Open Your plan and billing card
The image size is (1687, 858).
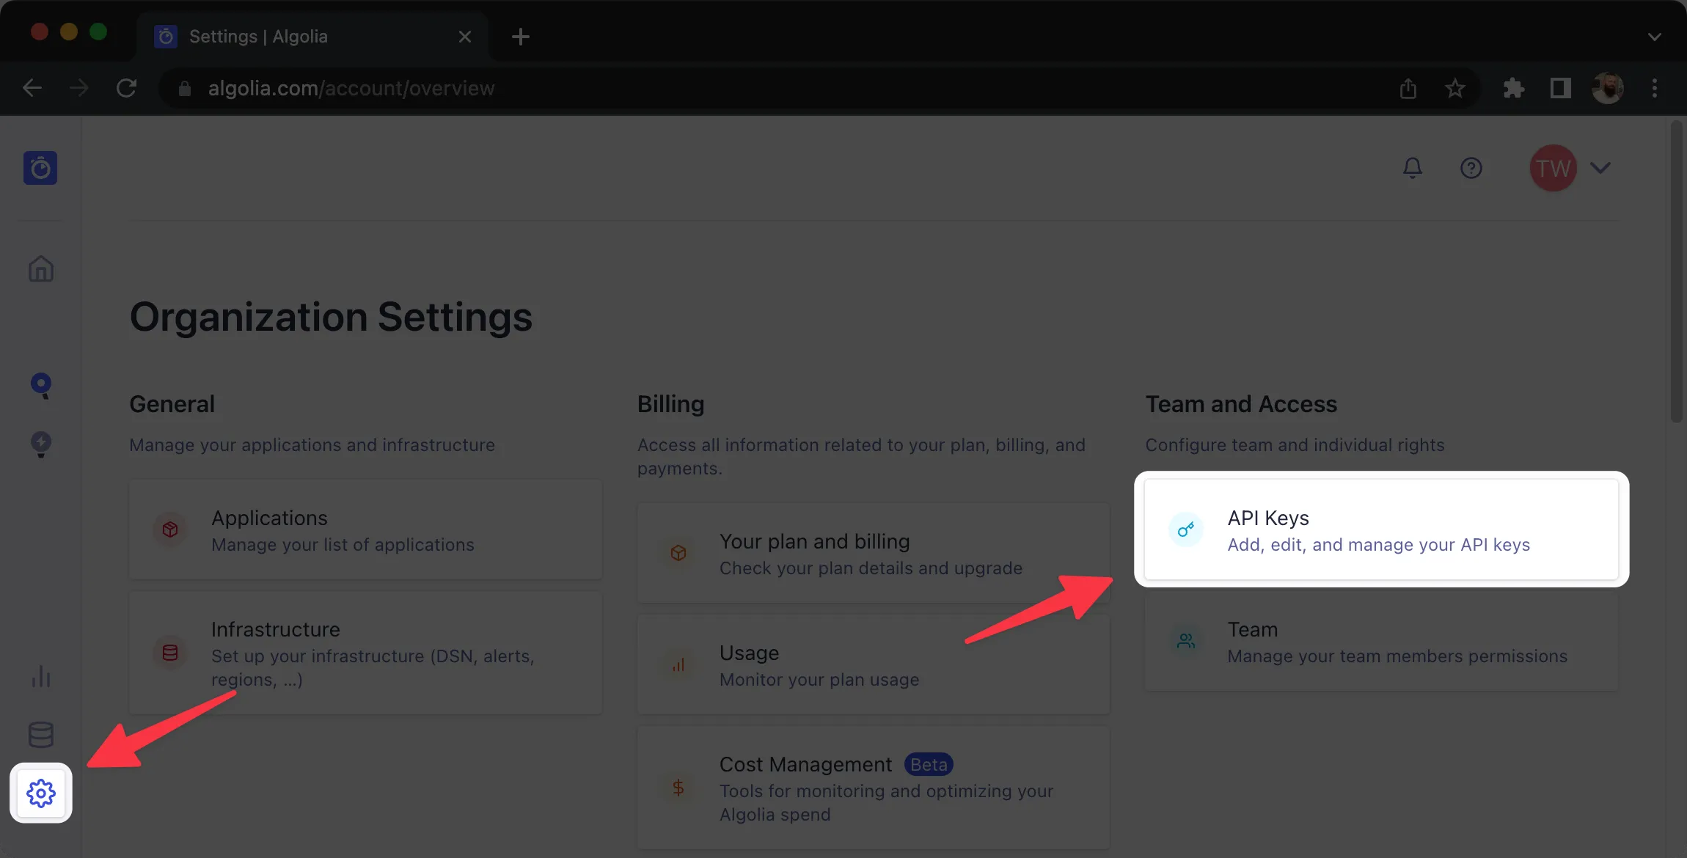874,553
